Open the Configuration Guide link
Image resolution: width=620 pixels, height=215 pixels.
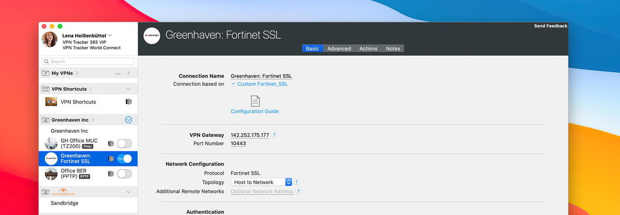pos(254,112)
